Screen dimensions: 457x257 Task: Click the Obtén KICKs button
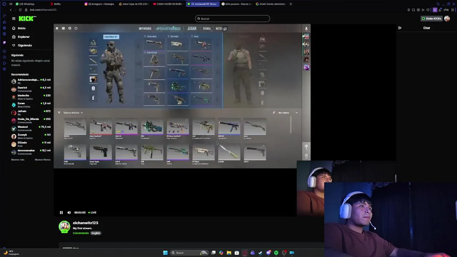(431, 19)
